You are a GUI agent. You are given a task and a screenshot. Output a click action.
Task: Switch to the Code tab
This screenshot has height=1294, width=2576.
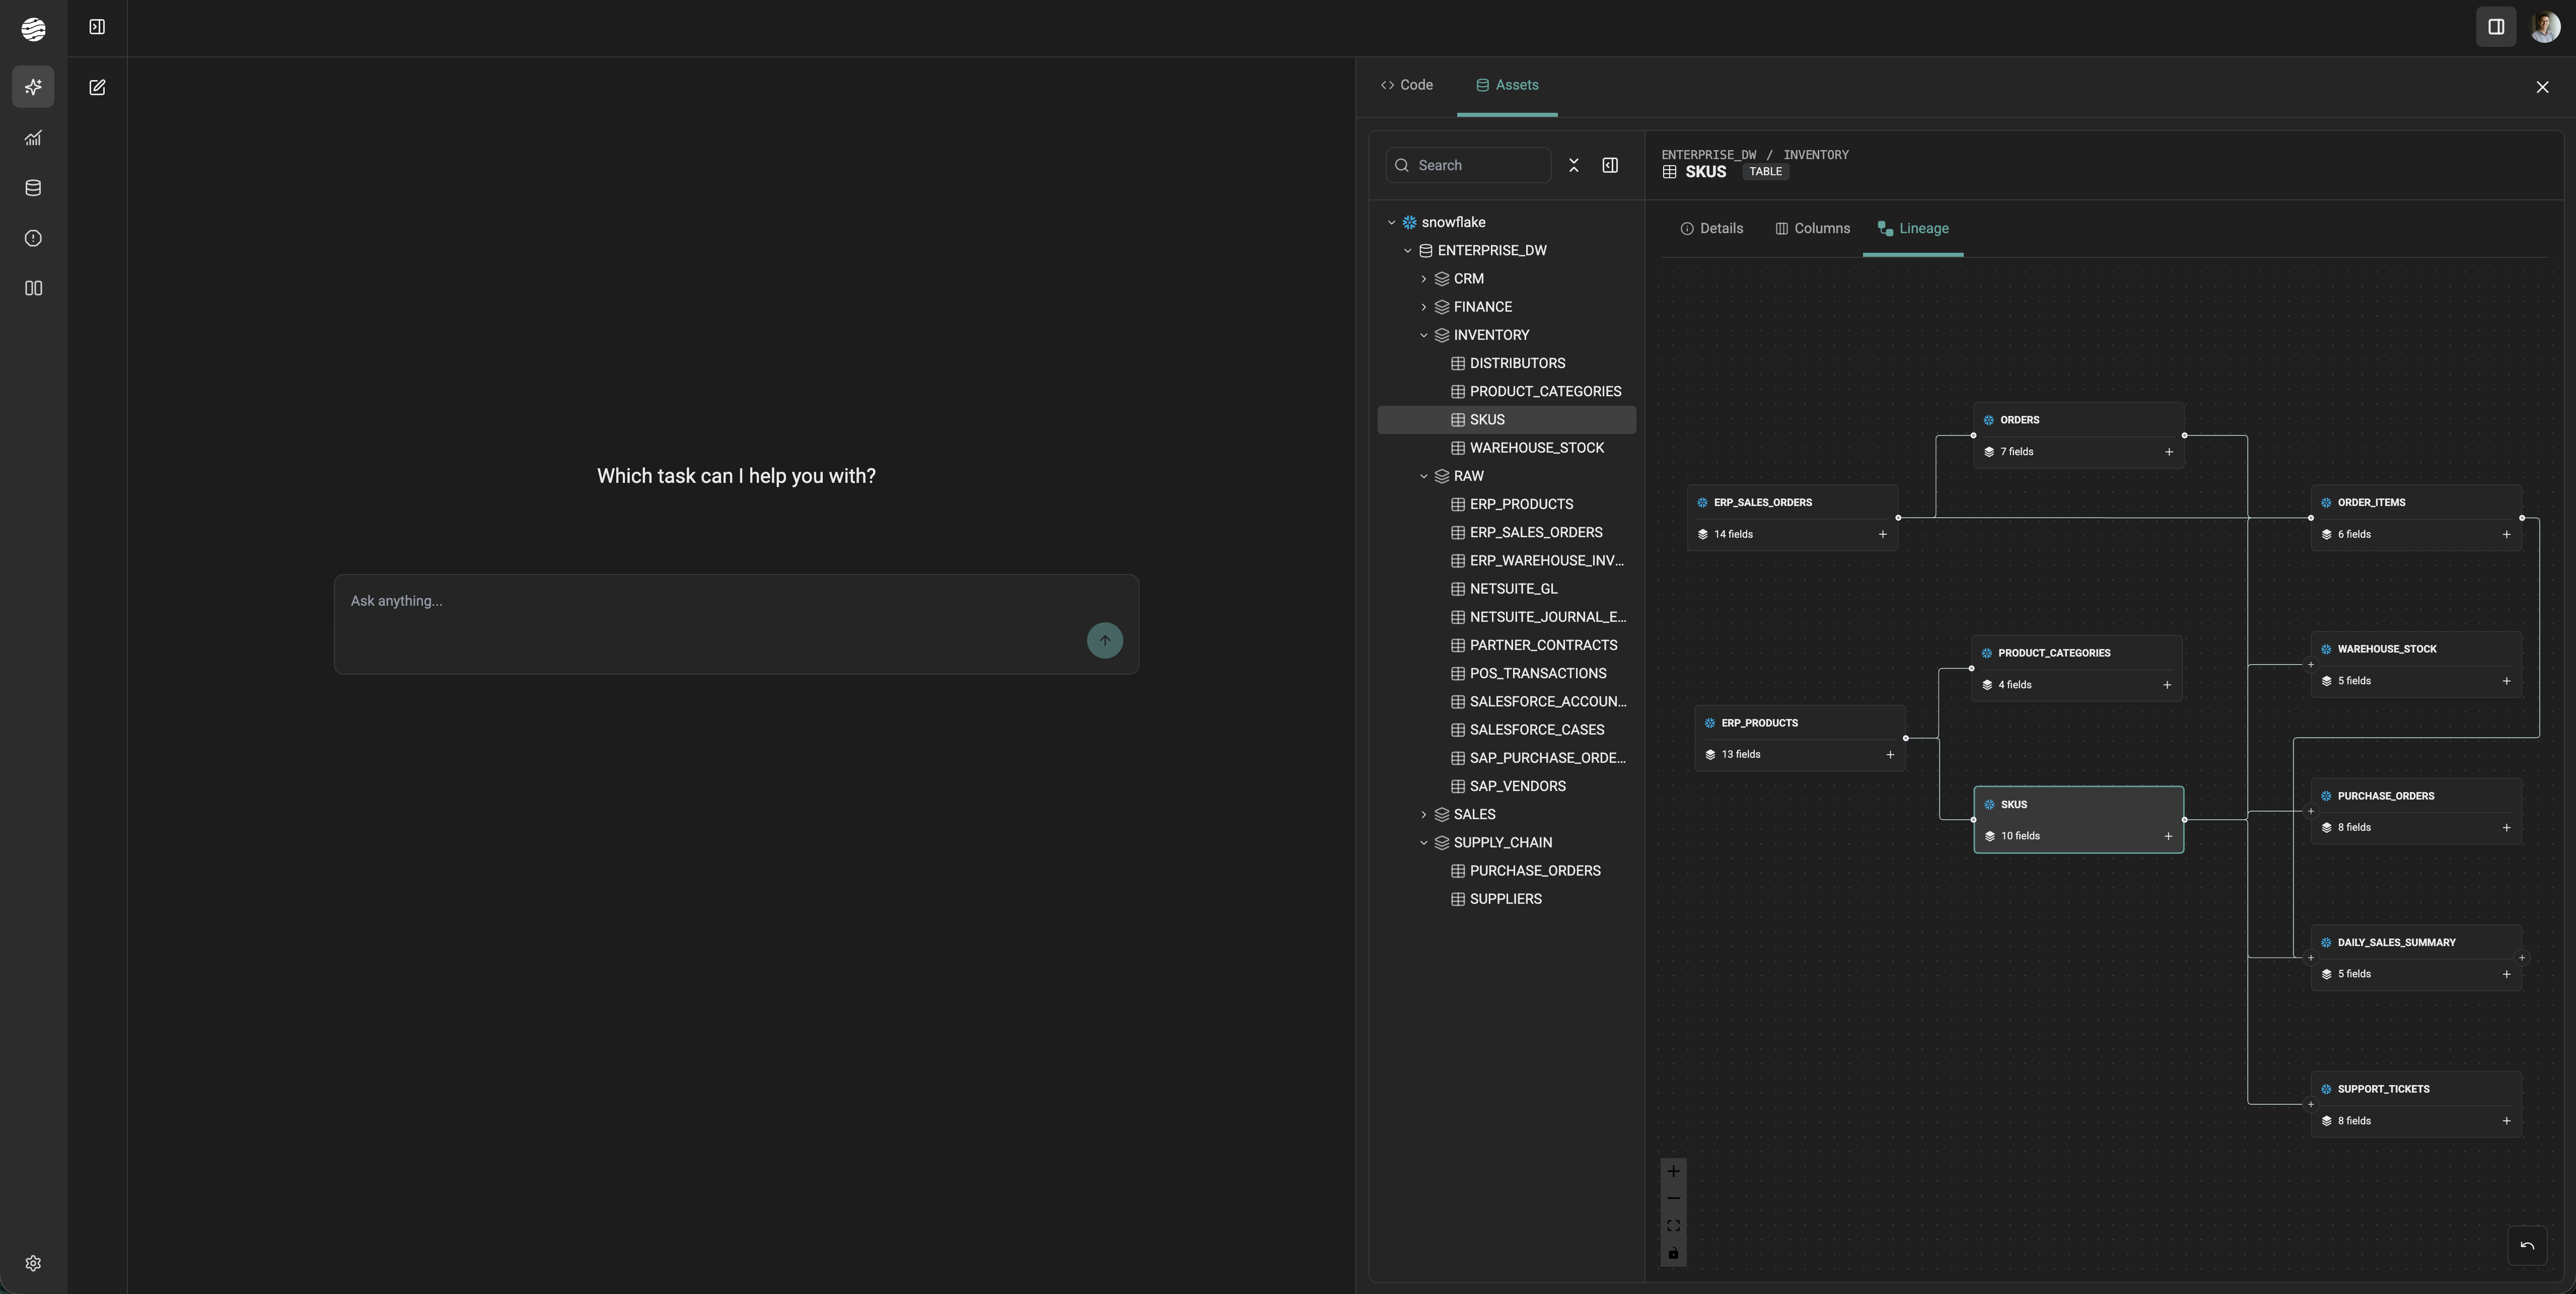1406,85
